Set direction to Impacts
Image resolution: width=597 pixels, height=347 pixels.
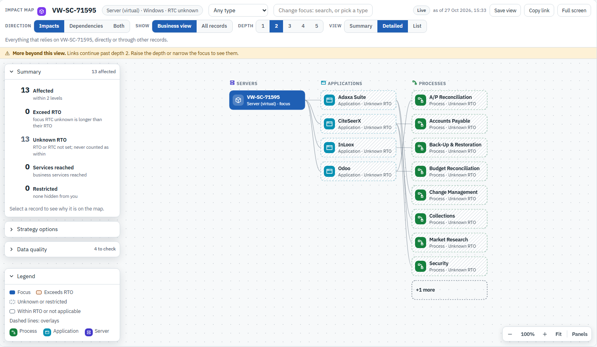pos(49,26)
